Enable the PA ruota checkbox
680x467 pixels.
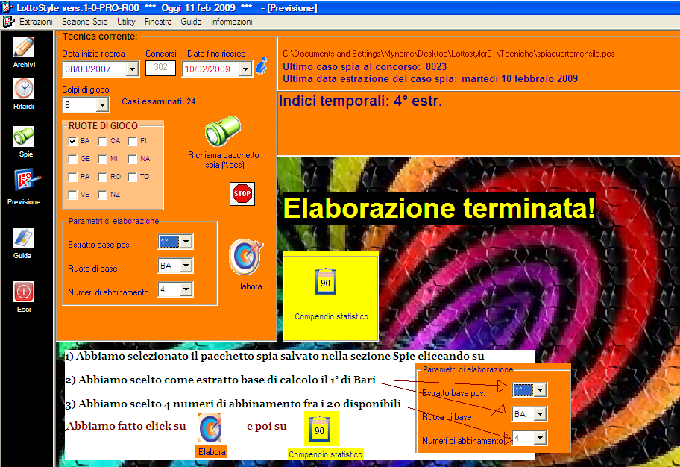(x=72, y=177)
